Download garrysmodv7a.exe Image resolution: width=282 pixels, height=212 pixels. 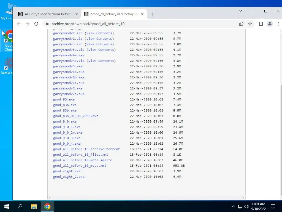[x=69, y=94]
